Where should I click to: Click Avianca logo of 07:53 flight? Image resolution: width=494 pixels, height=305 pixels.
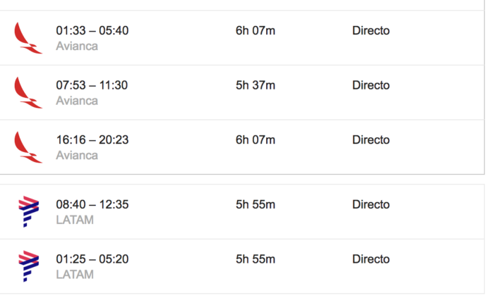pyautogui.click(x=28, y=93)
